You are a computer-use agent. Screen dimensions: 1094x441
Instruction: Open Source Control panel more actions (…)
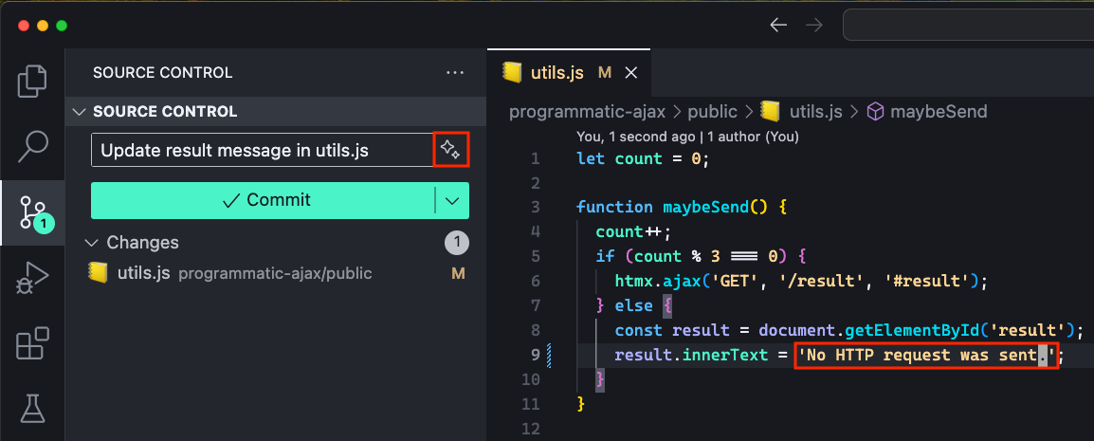tap(455, 73)
